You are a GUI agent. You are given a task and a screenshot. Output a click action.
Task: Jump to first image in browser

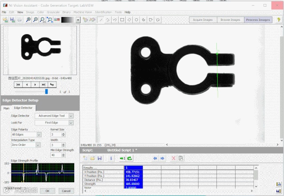pos(18,84)
